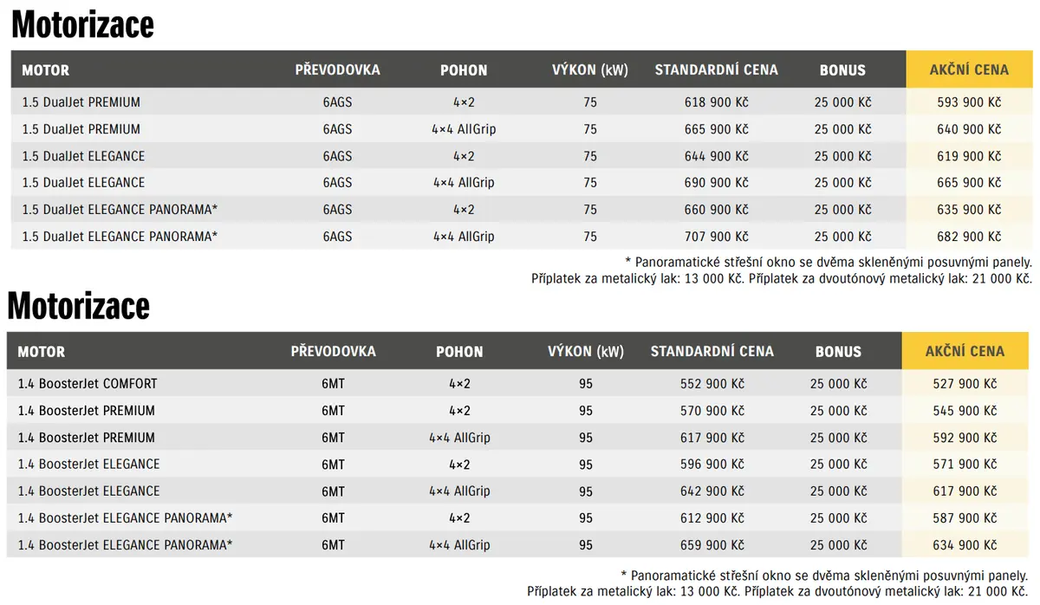The height and width of the screenshot is (605, 1040).
Task: Click the top panoramic roof footnote text
Action: coord(829,262)
